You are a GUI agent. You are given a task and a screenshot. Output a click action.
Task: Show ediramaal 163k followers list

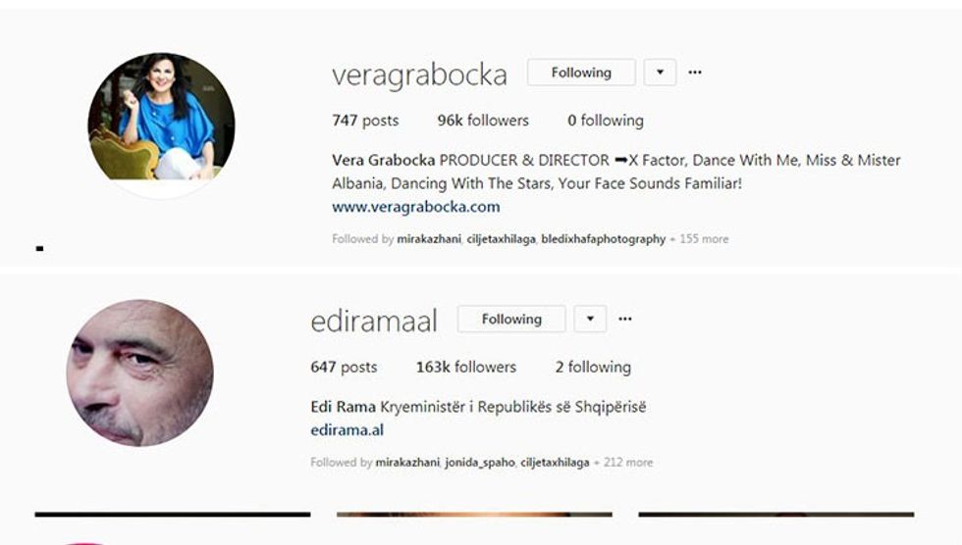pyautogui.click(x=466, y=367)
